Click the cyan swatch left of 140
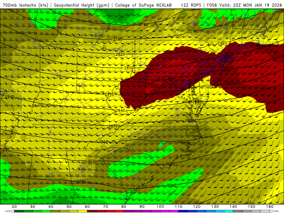The width and height of the screenshot is (284, 213). point(229,211)
